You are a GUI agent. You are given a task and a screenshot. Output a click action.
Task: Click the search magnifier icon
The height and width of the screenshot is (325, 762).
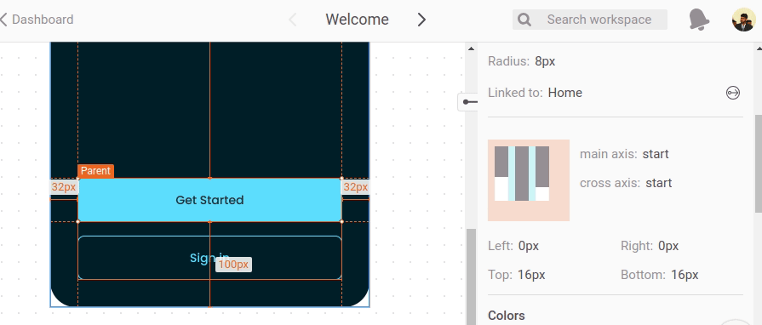[524, 20]
